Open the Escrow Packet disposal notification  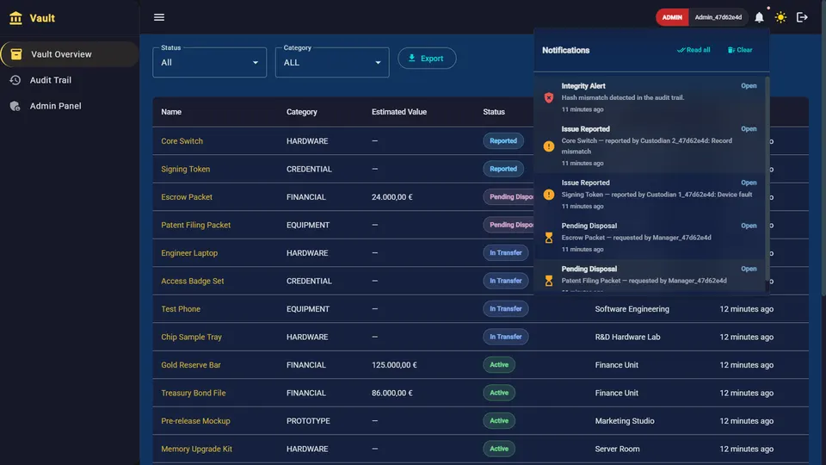click(749, 226)
